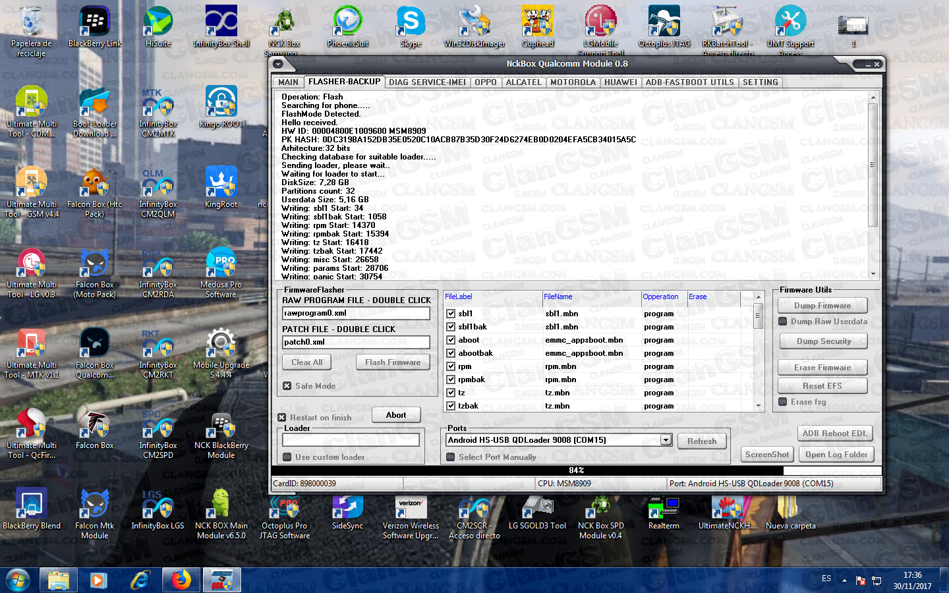Launch Kingo ROOT desktop shortcut
The image size is (949, 593).
pos(221,108)
